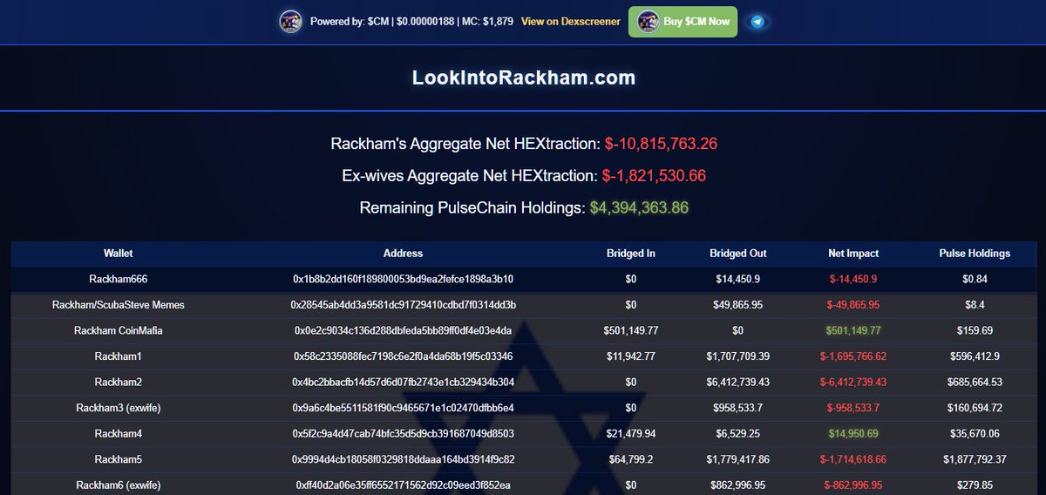Click Bridged In value $501,149.77
This screenshot has height=495, width=1046.
[x=631, y=331]
